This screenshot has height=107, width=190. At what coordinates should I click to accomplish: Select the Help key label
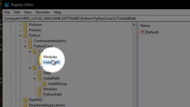(x=47, y=73)
